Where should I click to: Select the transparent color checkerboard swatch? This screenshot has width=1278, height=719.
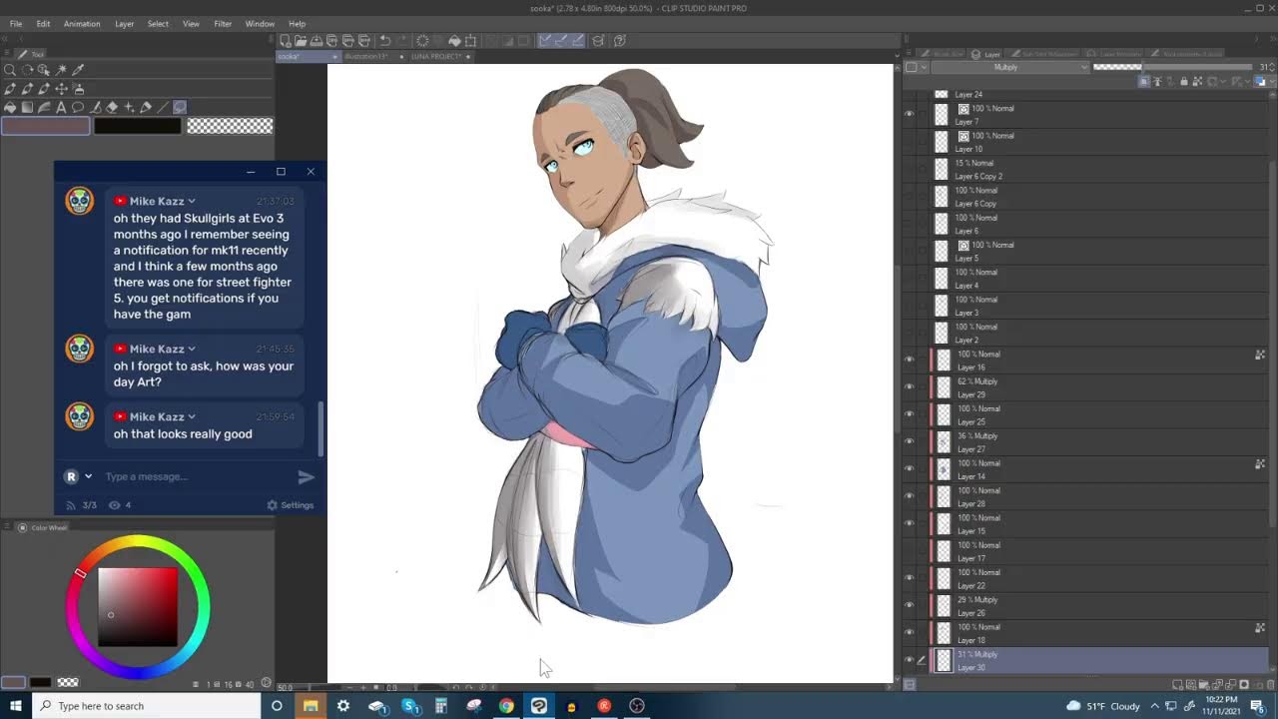click(230, 126)
